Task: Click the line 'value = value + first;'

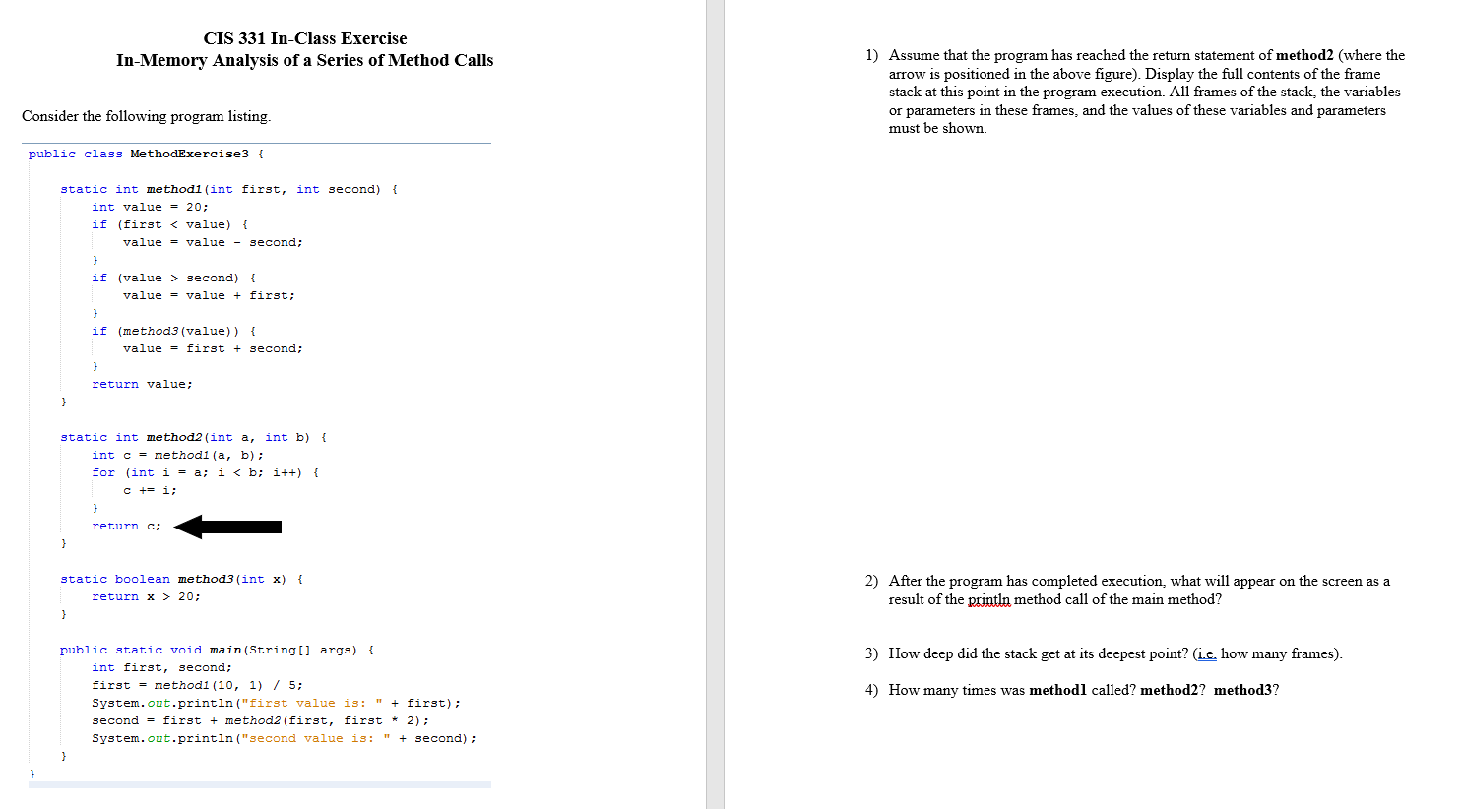Action: point(209,295)
